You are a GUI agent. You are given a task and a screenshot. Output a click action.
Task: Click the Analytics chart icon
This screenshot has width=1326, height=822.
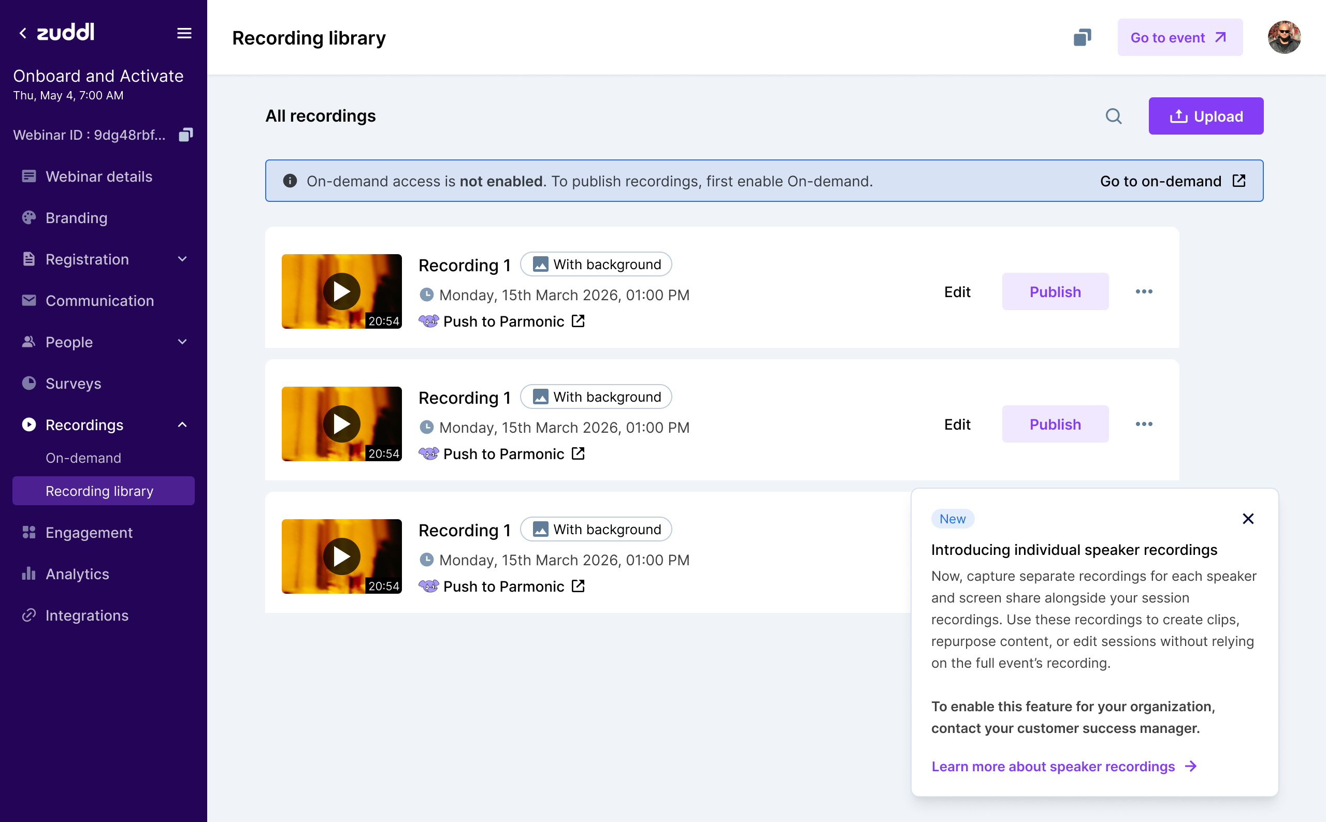(x=29, y=574)
